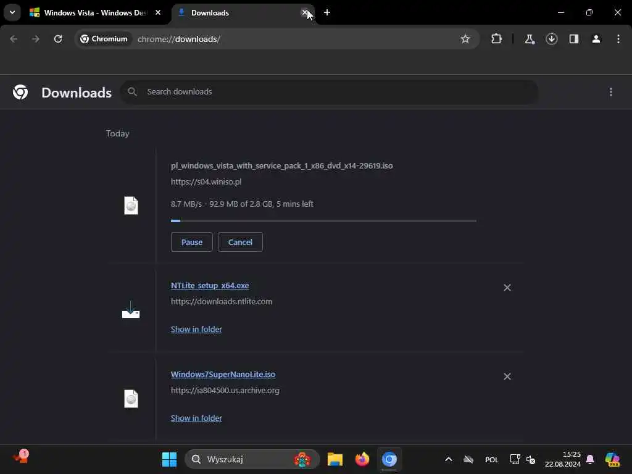
Task: Toggle the side panel icon
Action: point(573,39)
